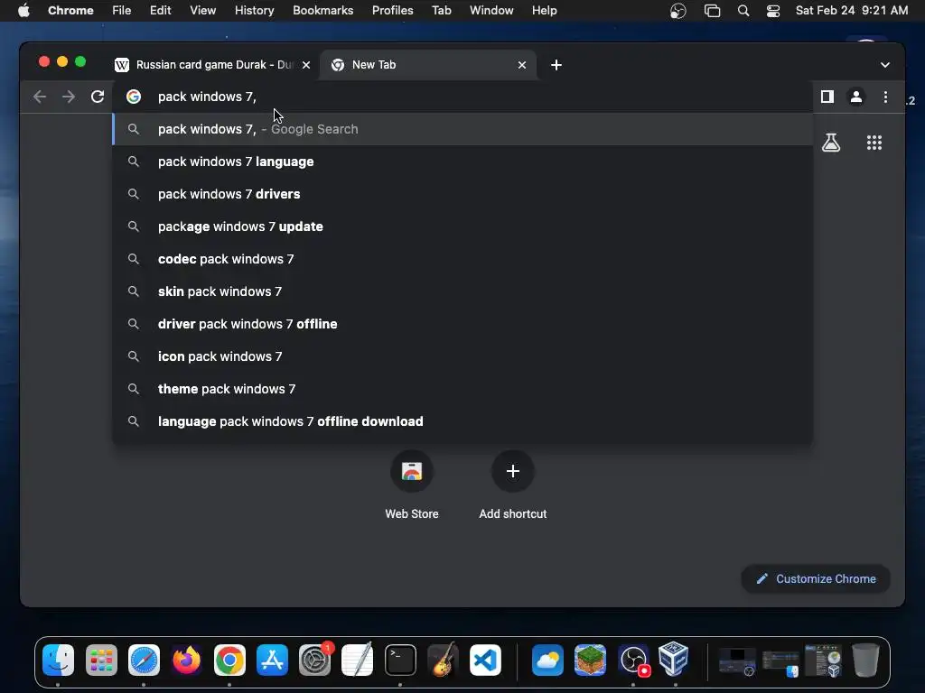The image size is (925, 693).
Task: Open Launchpad from the Dock
Action: 101,660
